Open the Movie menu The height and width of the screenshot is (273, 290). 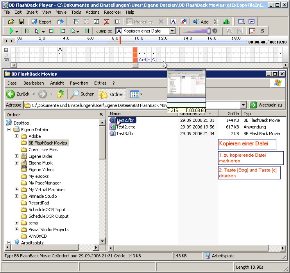point(61,12)
